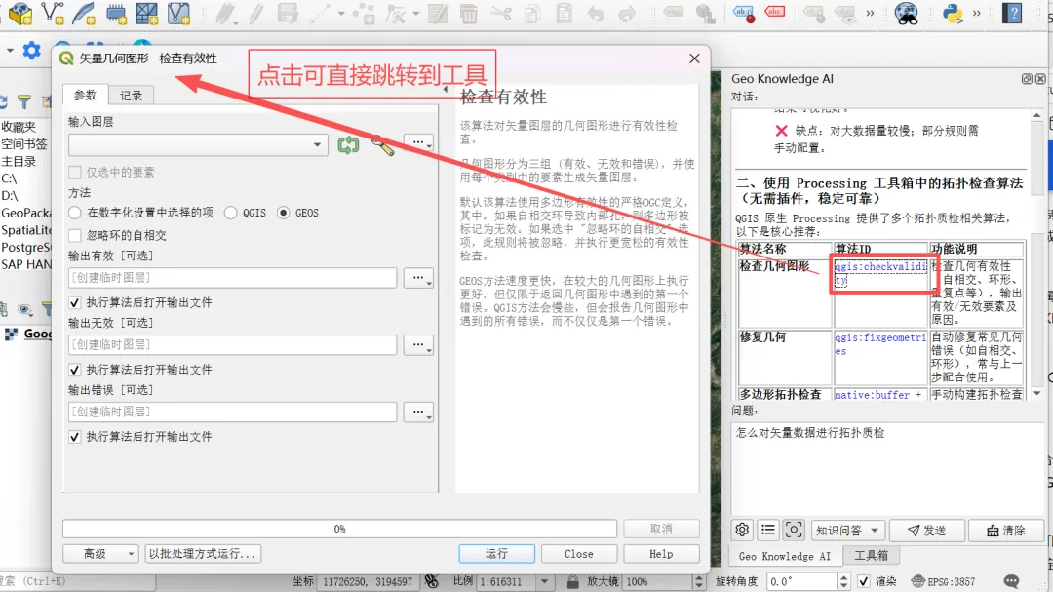
Task: Open the 输入图层 layer combo box
Action: 198,144
